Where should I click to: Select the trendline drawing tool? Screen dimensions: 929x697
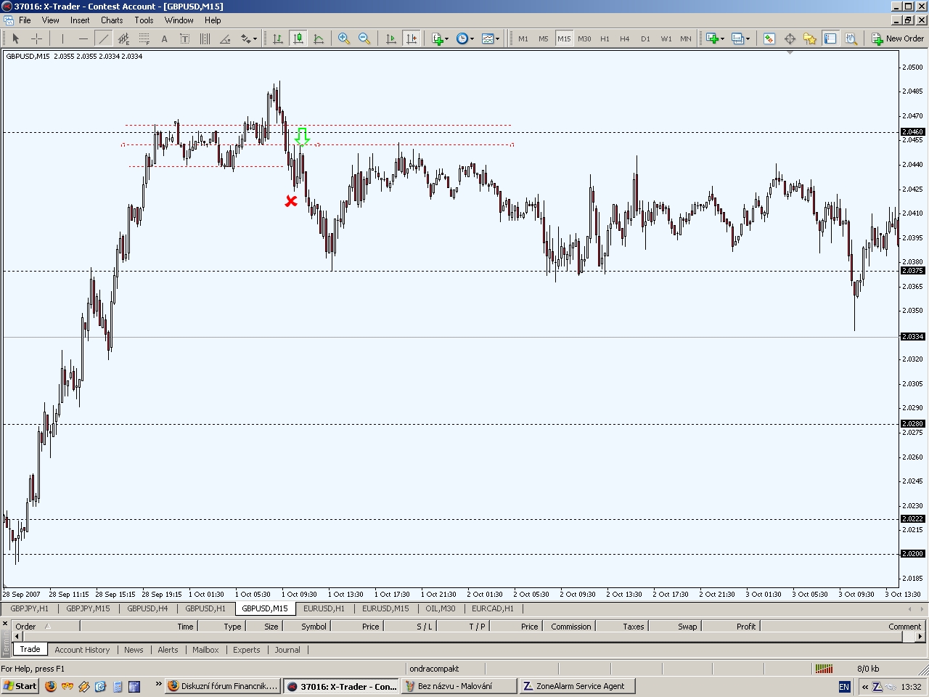pos(104,38)
